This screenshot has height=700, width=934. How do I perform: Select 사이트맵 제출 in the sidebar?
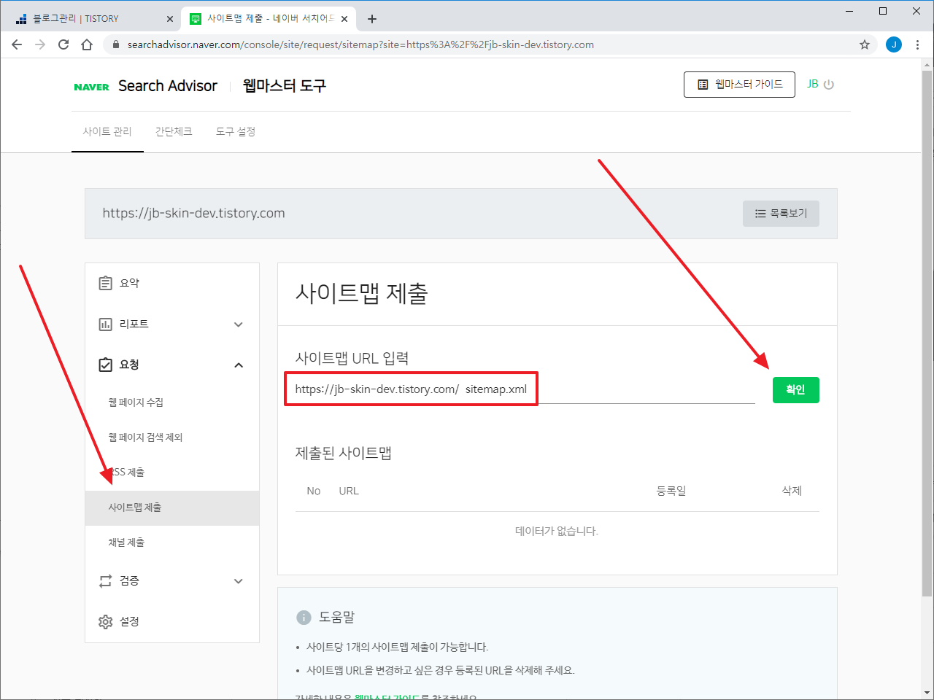tap(172, 507)
